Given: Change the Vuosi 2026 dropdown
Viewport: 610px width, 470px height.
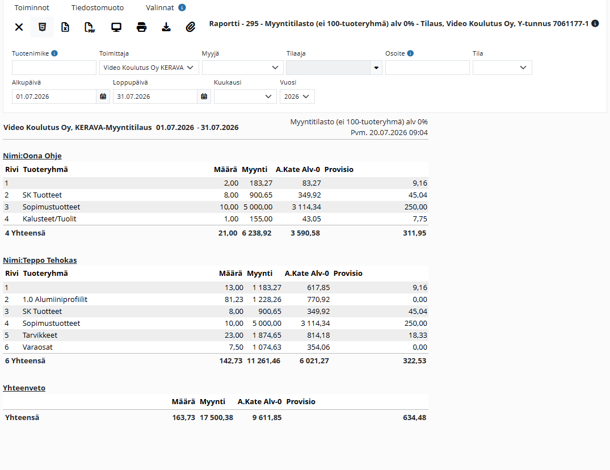Looking at the screenshot, I should click(297, 96).
